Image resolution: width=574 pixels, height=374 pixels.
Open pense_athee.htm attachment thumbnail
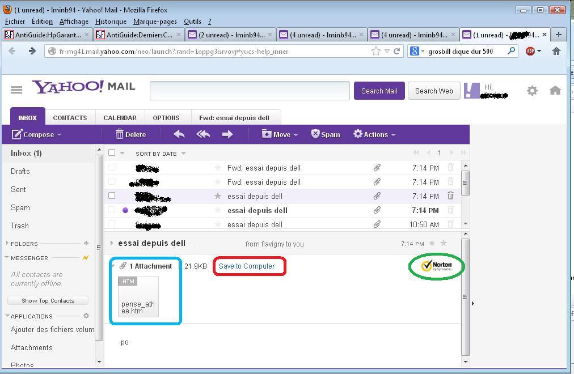(138, 296)
